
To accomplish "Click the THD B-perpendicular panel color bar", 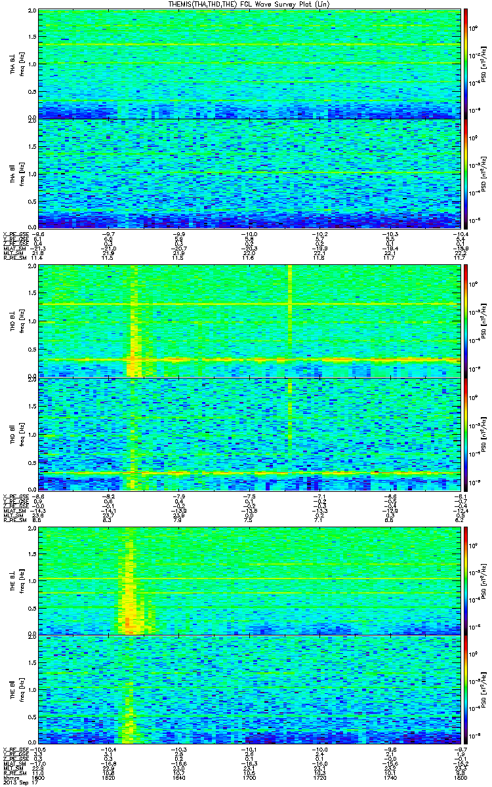I will 466,321.
